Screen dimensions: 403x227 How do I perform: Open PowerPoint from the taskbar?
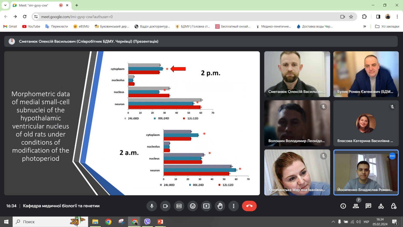[160, 222]
